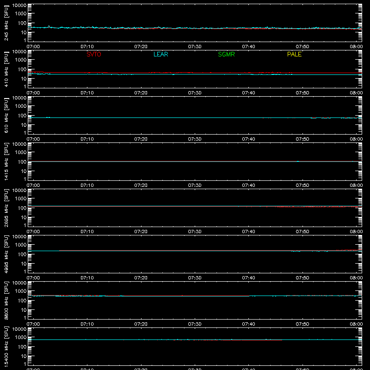Click the 08:00 time label of the 4995 MHz panel
This screenshot has height=370, width=370.
coord(356,278)
